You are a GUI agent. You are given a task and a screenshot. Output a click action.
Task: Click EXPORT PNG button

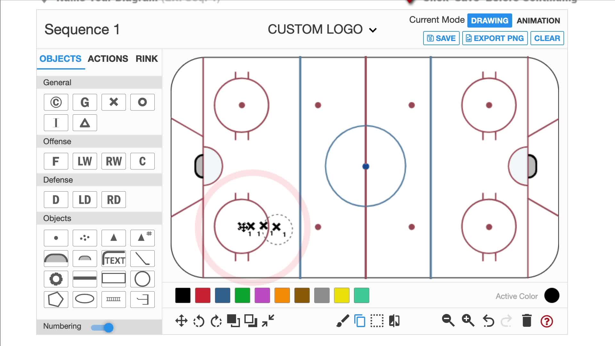tap(495, 38)
